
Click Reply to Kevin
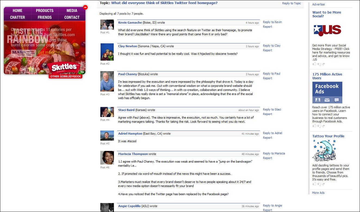point(272,22)
